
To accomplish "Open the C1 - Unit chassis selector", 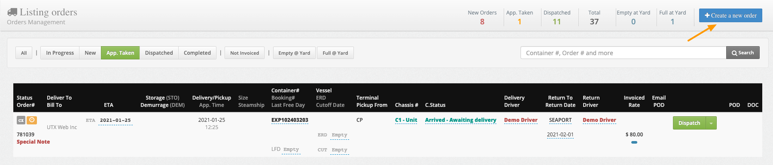I will click(406, 120).
